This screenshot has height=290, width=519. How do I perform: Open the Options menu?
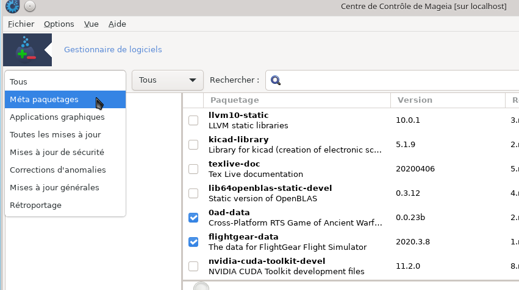coord(59,24)
